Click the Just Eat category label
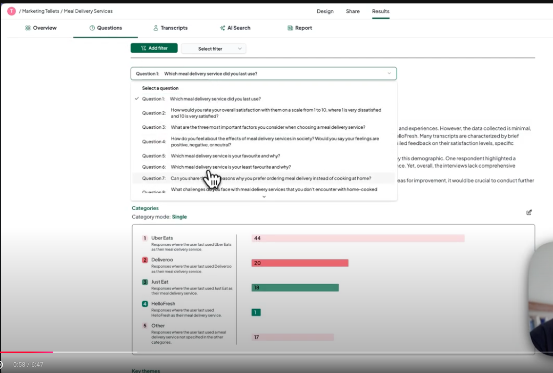 [x=160, y=282]
